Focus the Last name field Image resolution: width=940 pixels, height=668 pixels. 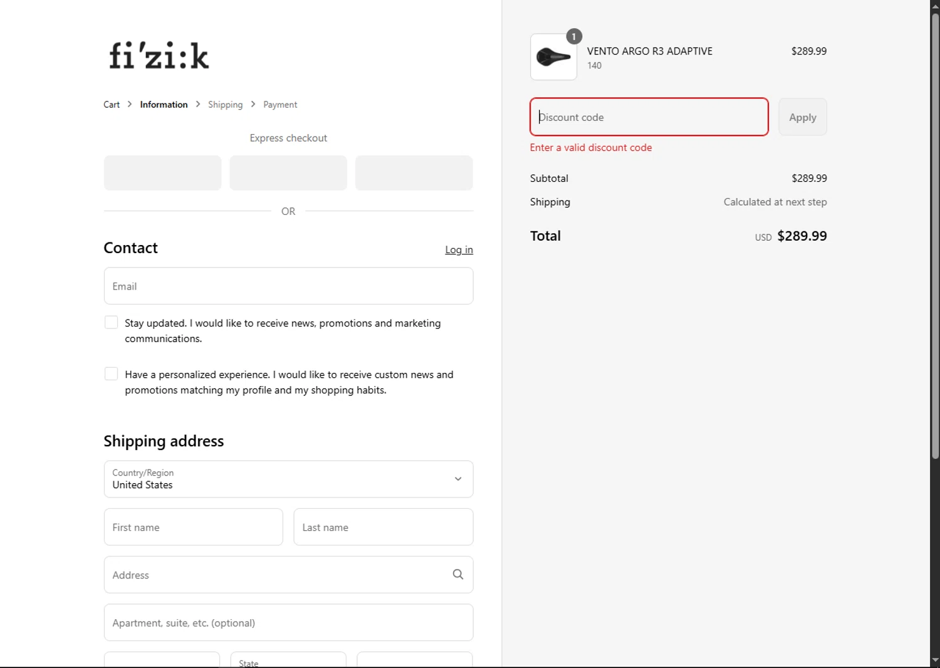point(384,527)
